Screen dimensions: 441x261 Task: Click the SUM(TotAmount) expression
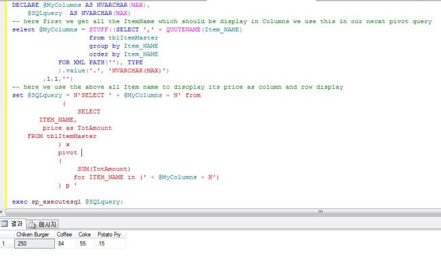pos(104,169)
